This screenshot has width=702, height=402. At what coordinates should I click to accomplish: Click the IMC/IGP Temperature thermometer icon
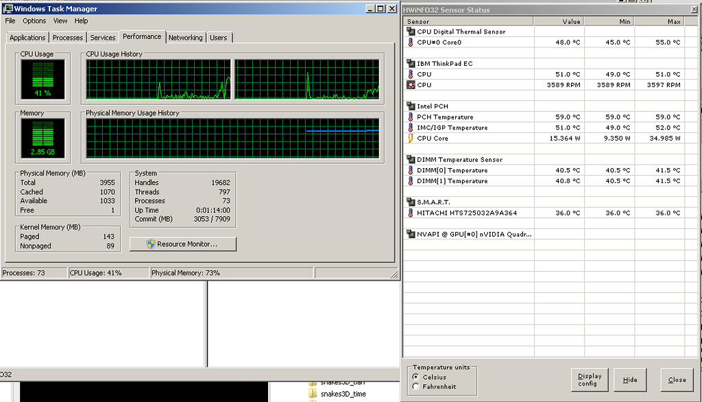click(411, 128)
